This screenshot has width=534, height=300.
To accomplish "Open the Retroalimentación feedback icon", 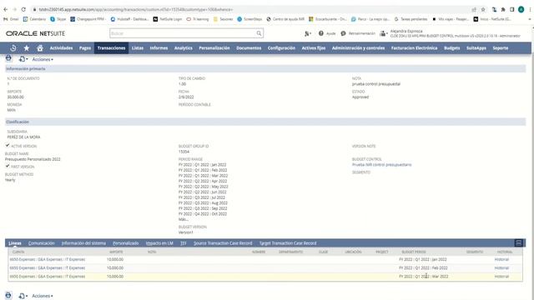I will tap(343, 33).
